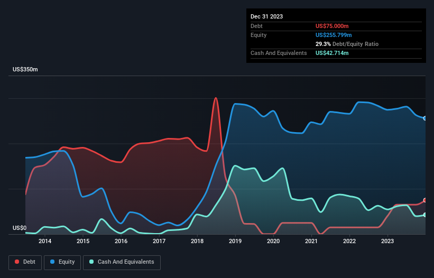
Task: Click the Equity label in tooltip
Action: 258,35
